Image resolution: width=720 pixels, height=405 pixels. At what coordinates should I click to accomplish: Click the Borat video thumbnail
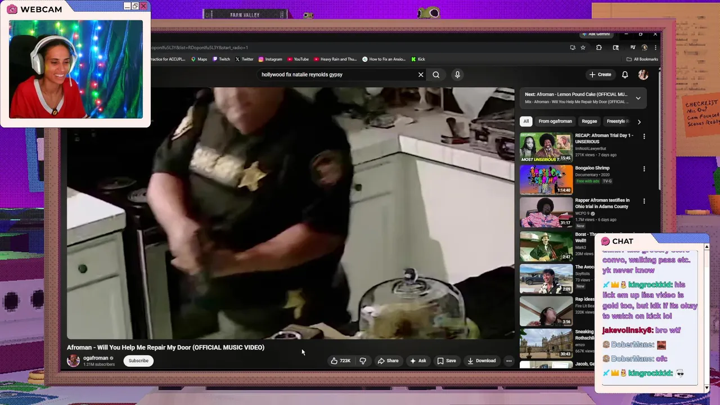(x=546, y=246)
